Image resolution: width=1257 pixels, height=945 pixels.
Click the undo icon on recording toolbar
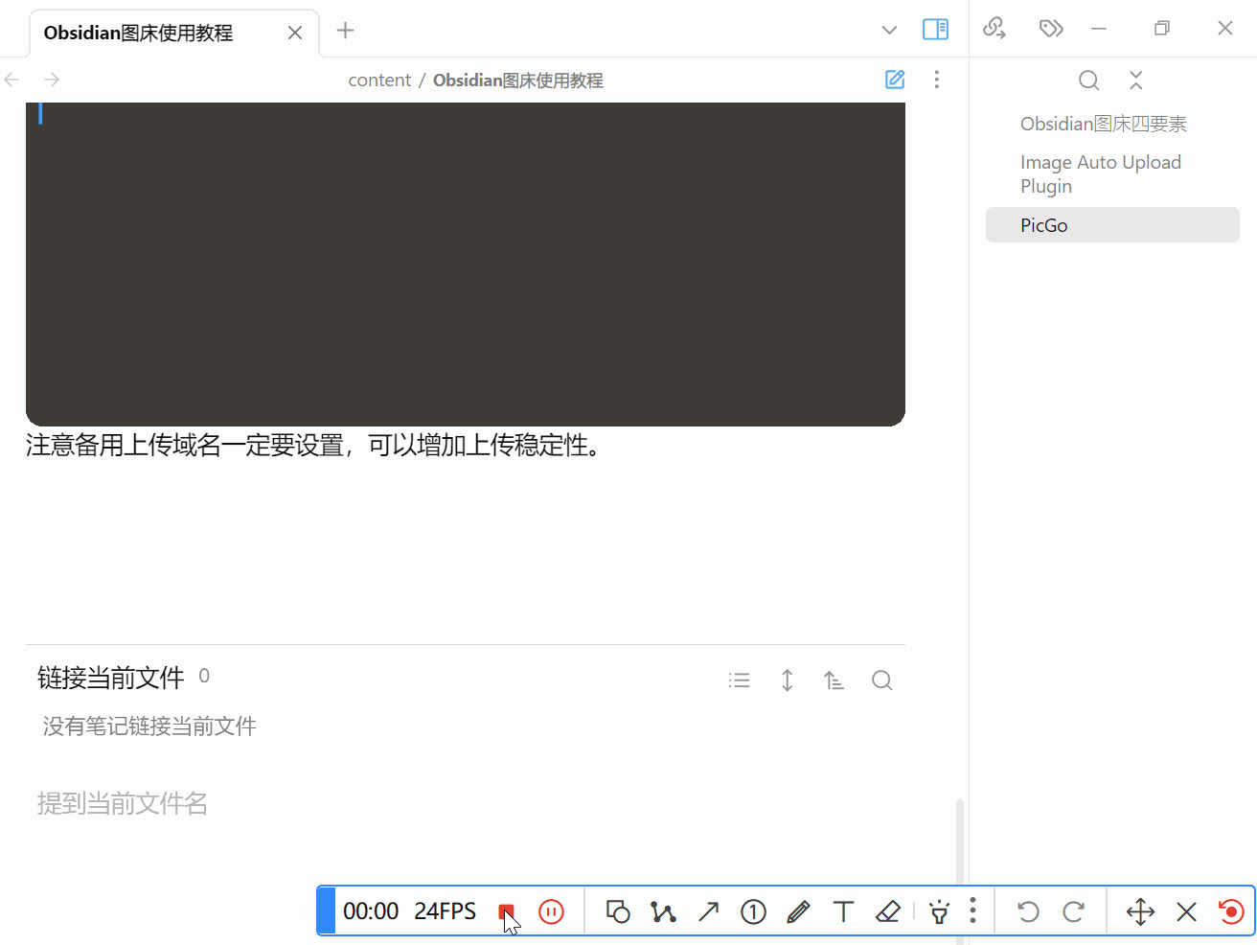tap(1027, 911)
